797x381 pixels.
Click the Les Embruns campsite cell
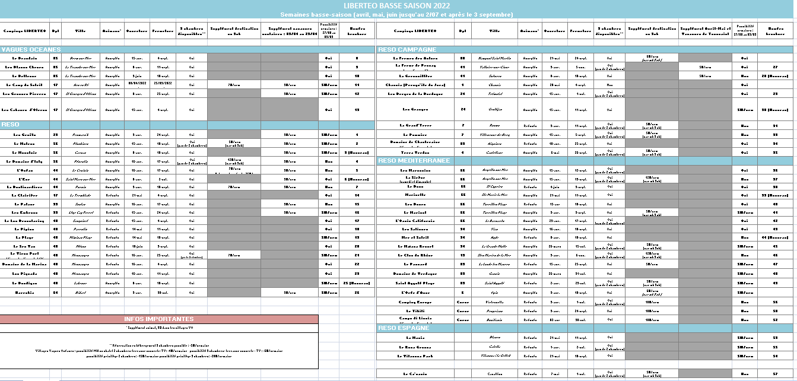click(x=25, y=212)
